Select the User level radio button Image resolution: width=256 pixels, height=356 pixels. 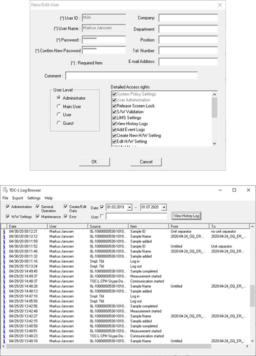point(58,114)
